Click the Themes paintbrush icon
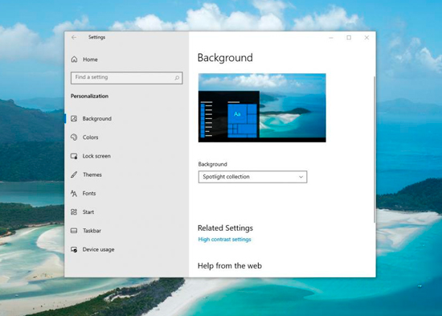This screenshot has height=316, width=442. click(x=74, y=174)
